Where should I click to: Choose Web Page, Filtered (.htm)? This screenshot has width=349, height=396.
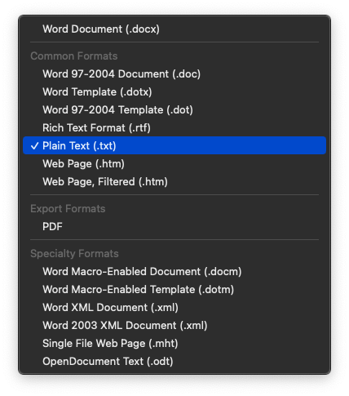point(174,181)
